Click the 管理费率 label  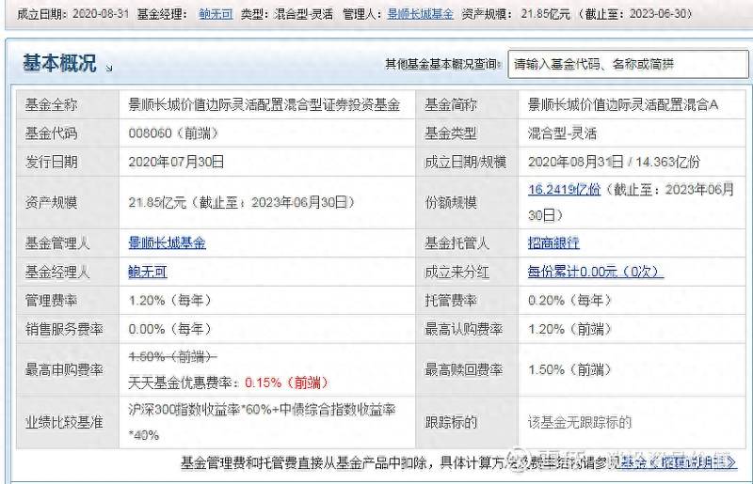(51, 301)
